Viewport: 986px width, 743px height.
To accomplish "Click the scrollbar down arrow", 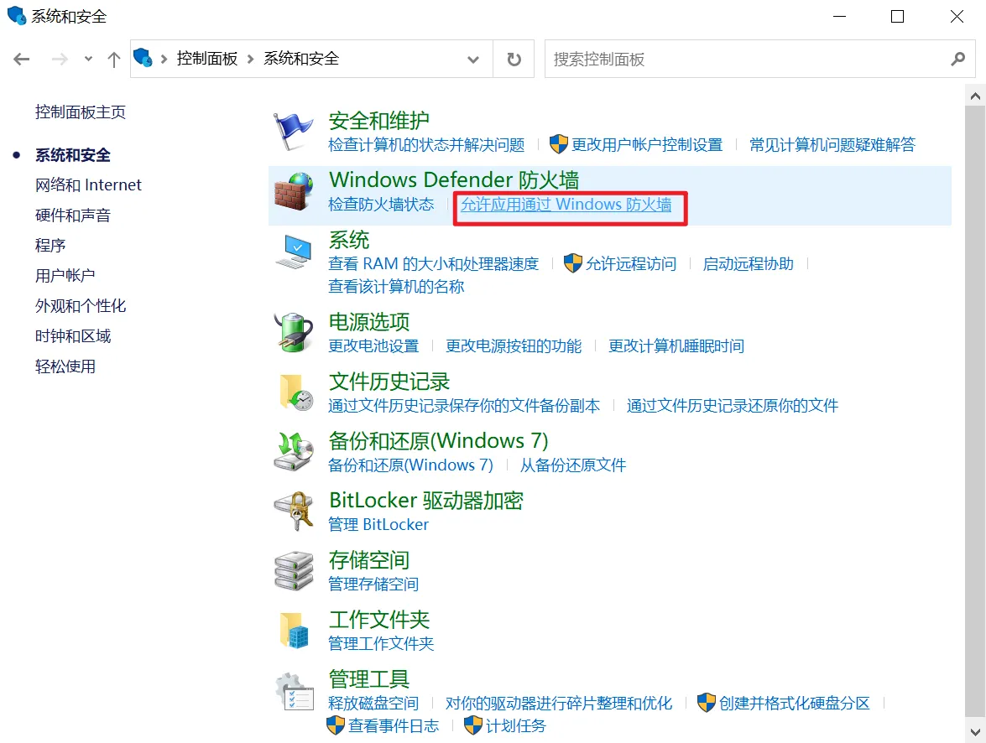I will coord(975,732).
